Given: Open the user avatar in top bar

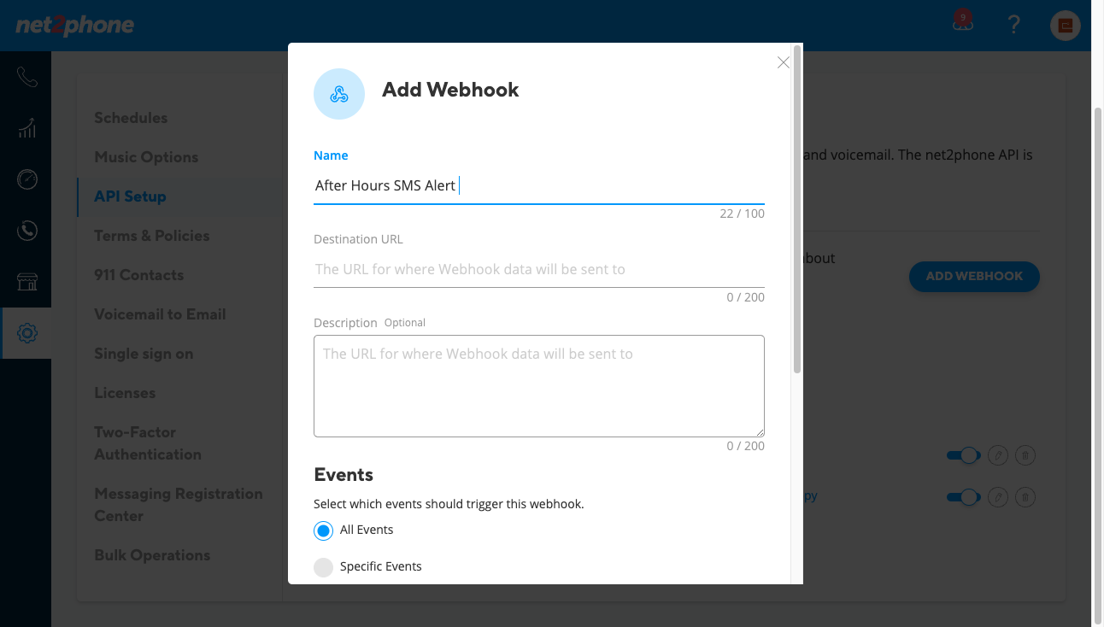Looking at the screenshot, I should [1065, 26].
